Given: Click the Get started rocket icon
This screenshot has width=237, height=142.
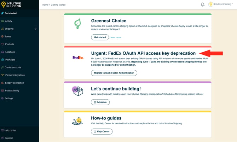Looking at the screenshot, I should (2, 13).
